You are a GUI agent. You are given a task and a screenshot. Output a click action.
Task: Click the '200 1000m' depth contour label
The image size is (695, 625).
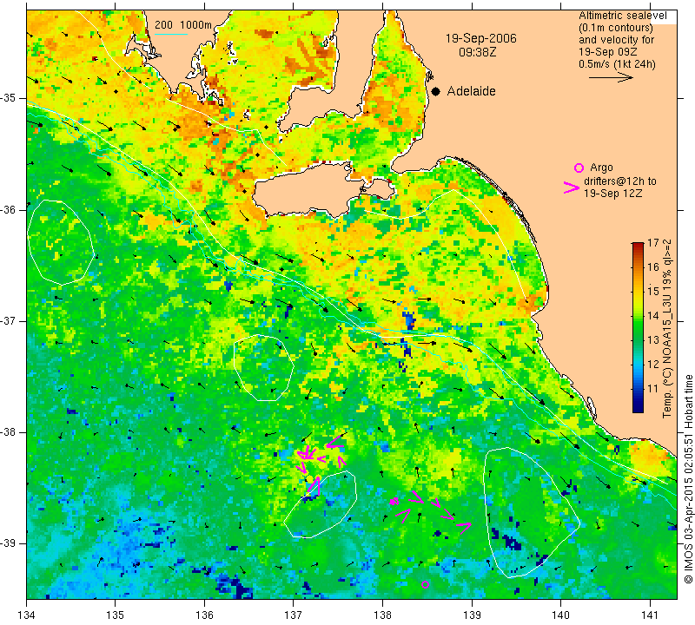click(183, 25)
